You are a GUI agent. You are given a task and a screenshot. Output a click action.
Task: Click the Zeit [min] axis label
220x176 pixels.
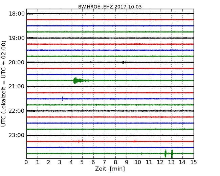pos(110,169)
